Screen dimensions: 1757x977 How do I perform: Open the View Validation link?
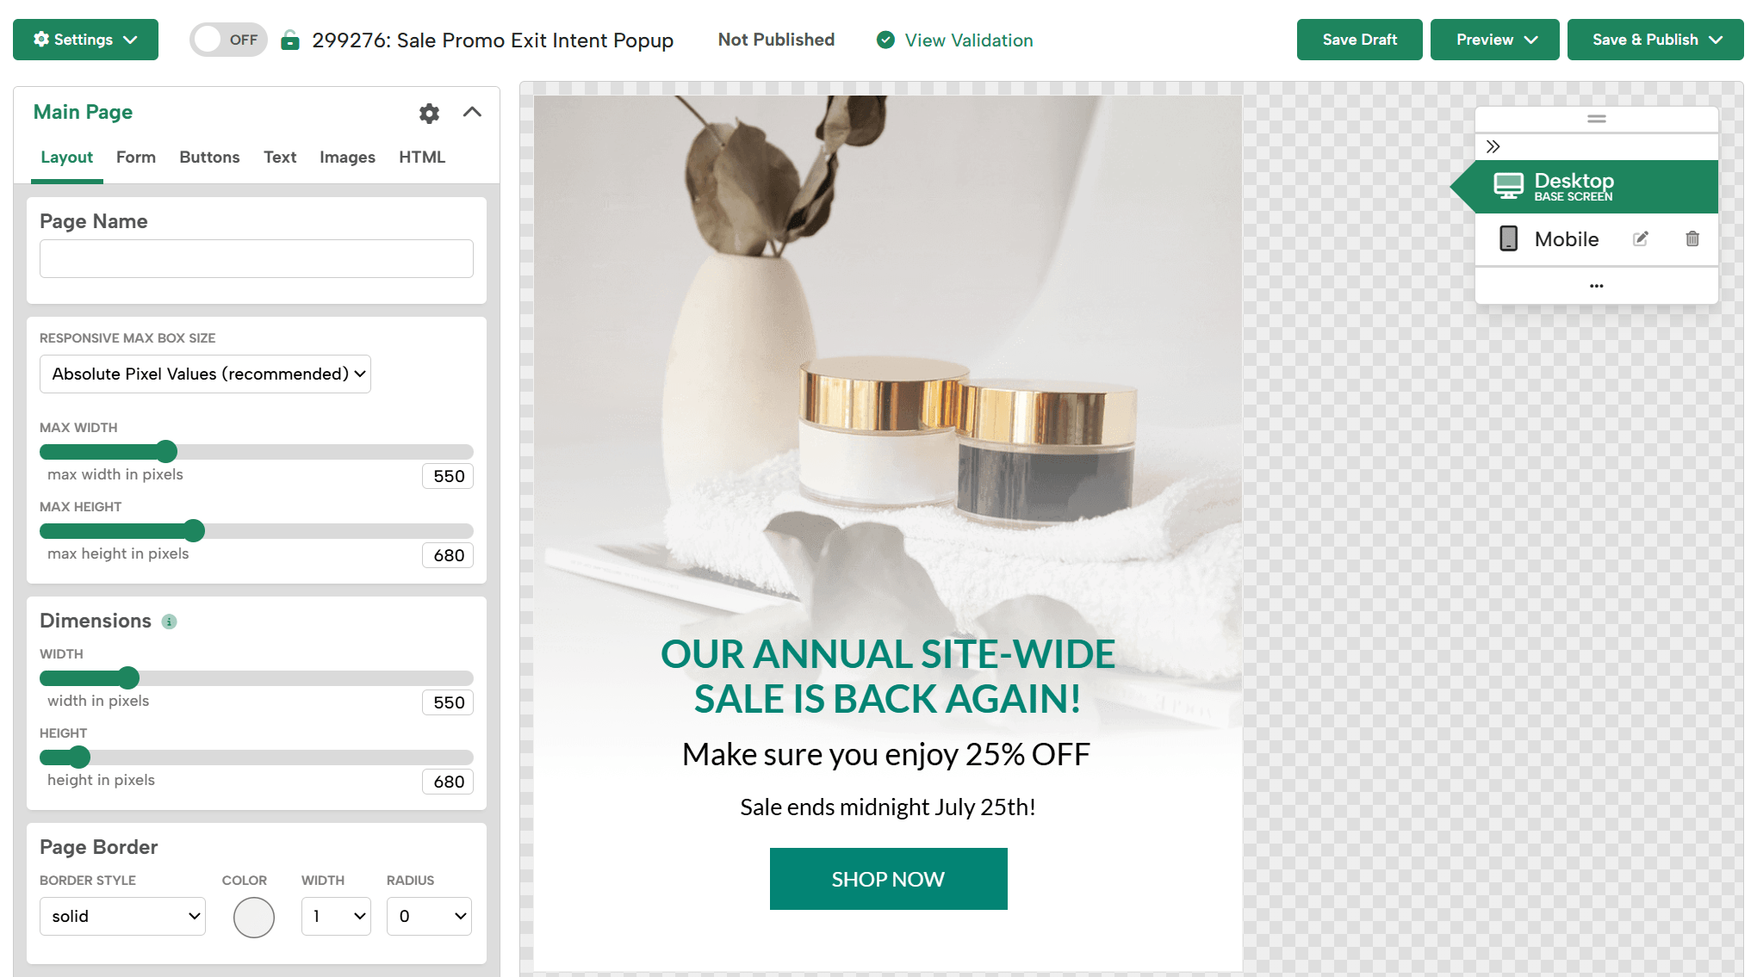pyautogui.click(x=968, y=40)
